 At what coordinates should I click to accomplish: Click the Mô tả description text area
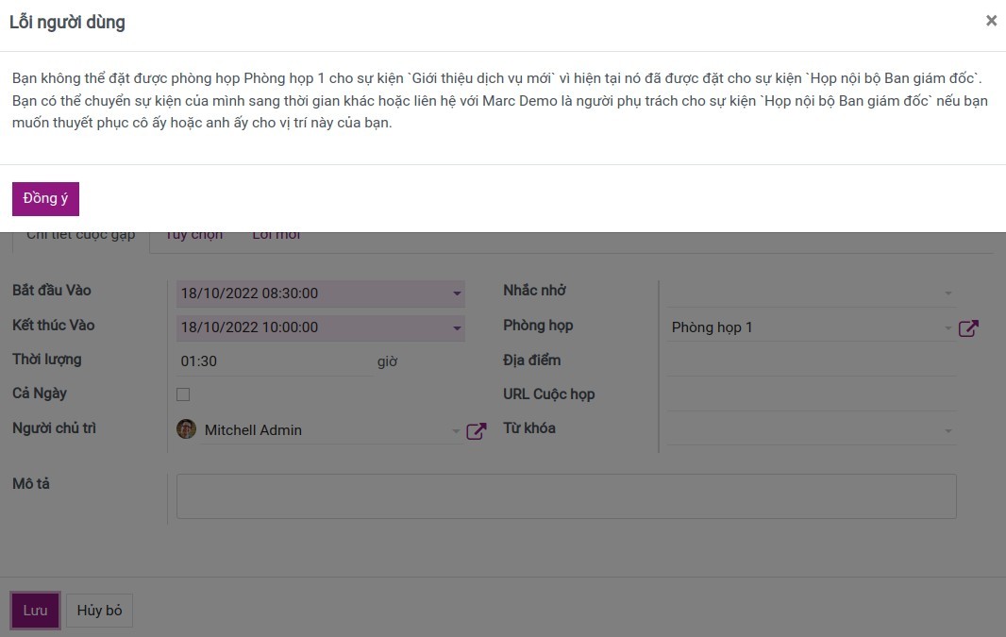tap(566, 496)
